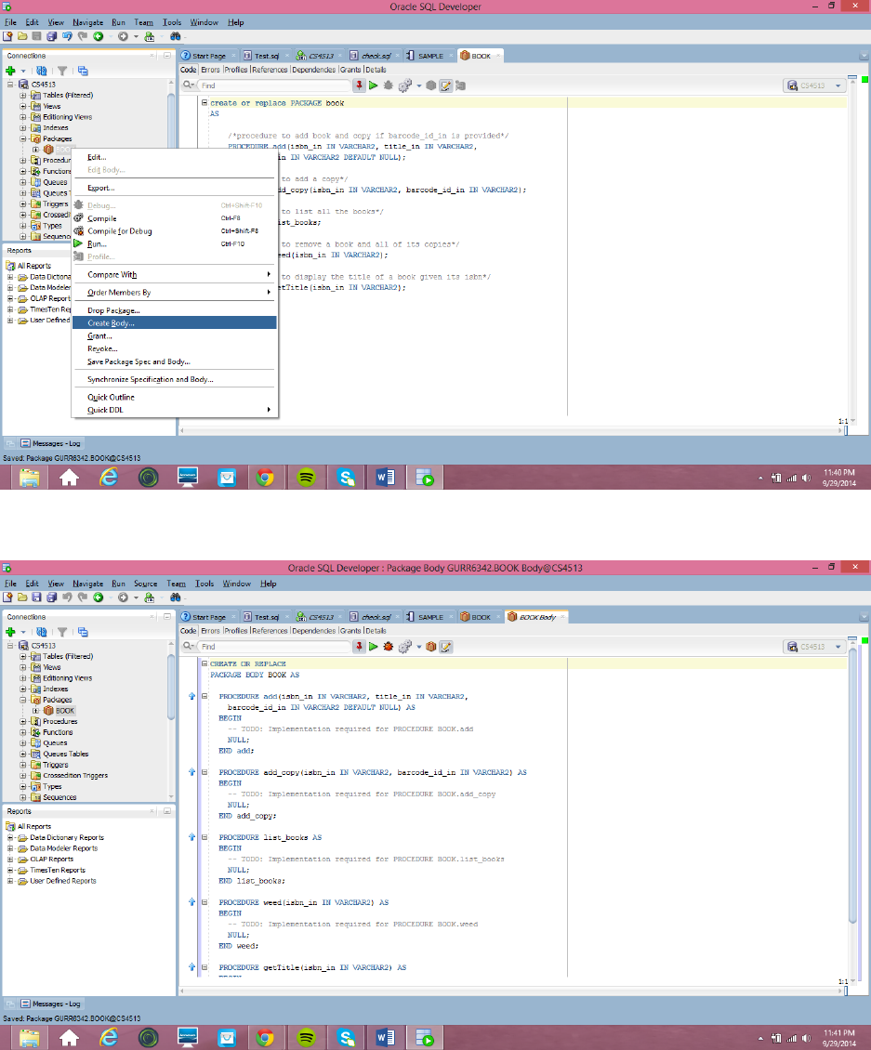The height and width of the screenshot is (1050, 871).
Task: Open Microsoft Word from the 11:41 PM taskbar
Action: [385, 1038]
